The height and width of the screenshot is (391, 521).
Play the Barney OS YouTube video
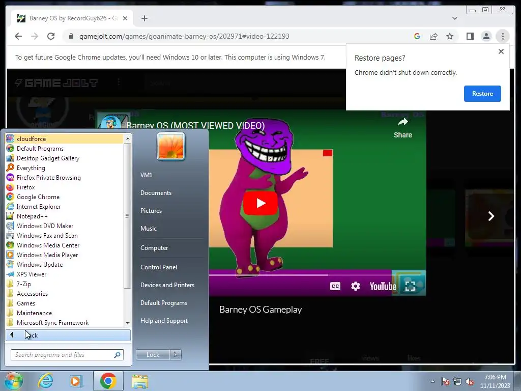(x=260, y=203)
